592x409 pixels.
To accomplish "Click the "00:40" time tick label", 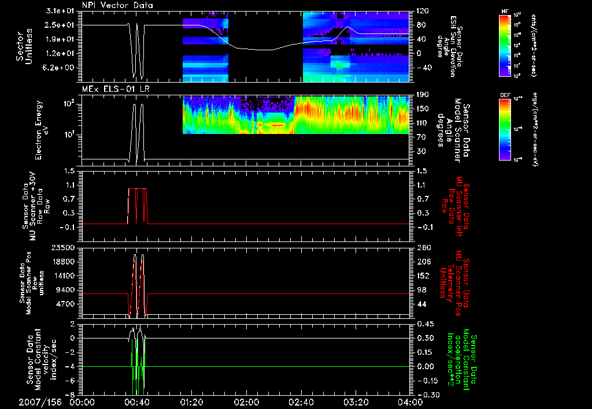I will [x=136, y=402].
